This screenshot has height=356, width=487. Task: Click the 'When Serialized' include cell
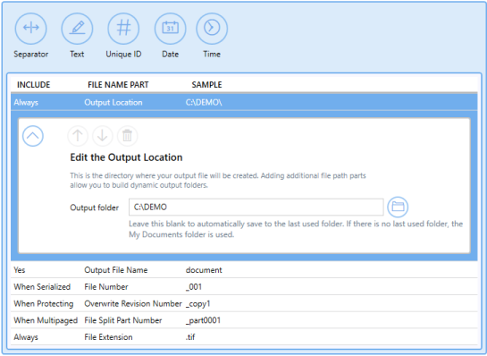point(42,286)
